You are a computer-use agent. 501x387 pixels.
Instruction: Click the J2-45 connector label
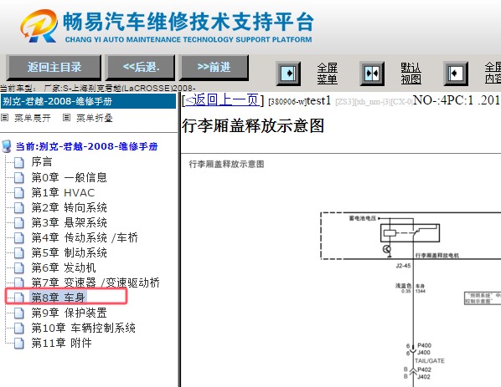tap(403, 266)
